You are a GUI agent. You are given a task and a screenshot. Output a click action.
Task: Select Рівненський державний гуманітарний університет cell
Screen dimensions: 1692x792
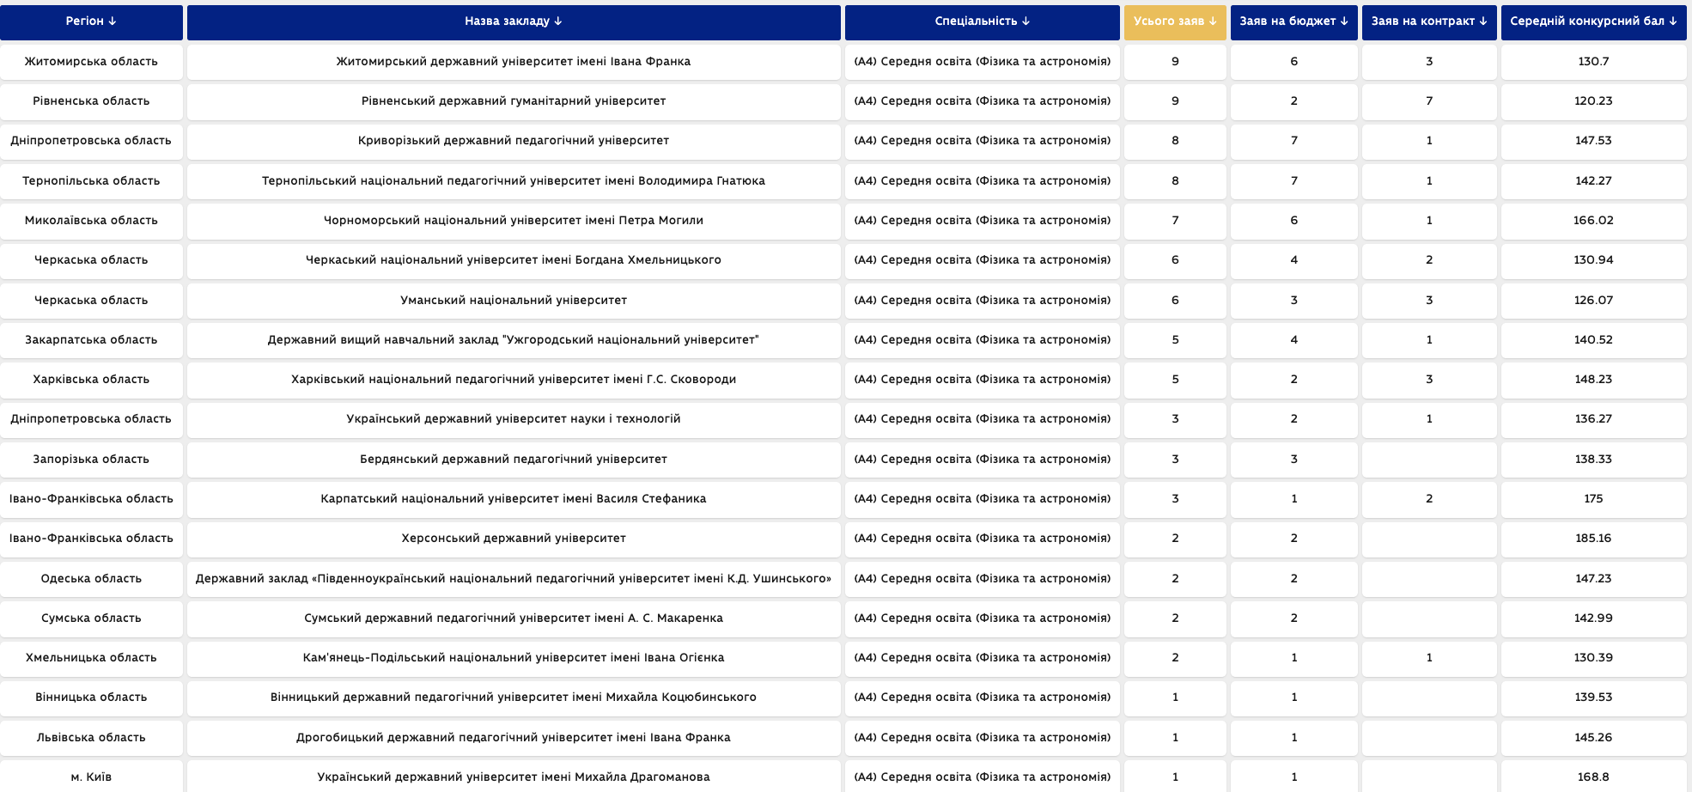pos(514,101)
